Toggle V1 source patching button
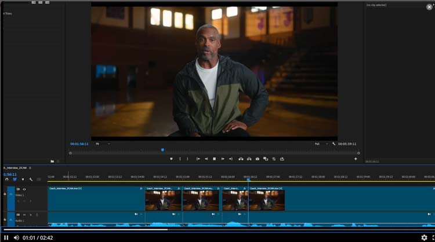The width and height of the screenshot is (435, 242). (x=11, y=194)
